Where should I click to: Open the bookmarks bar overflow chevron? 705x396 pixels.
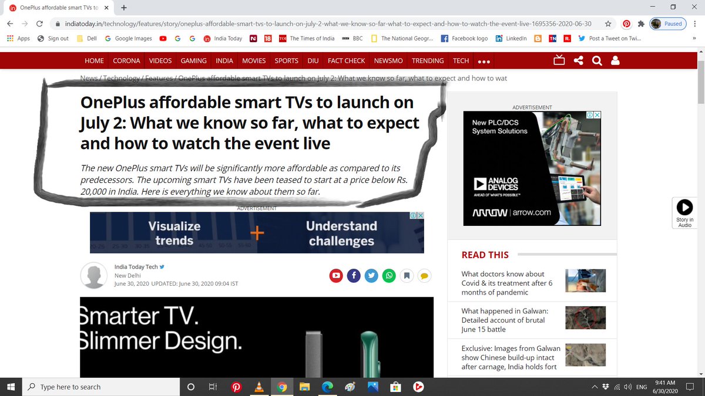[x=695, y=38]
